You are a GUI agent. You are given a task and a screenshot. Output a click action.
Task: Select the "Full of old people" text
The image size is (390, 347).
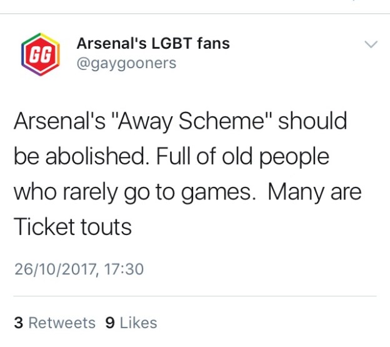click(x=242, y=156)
